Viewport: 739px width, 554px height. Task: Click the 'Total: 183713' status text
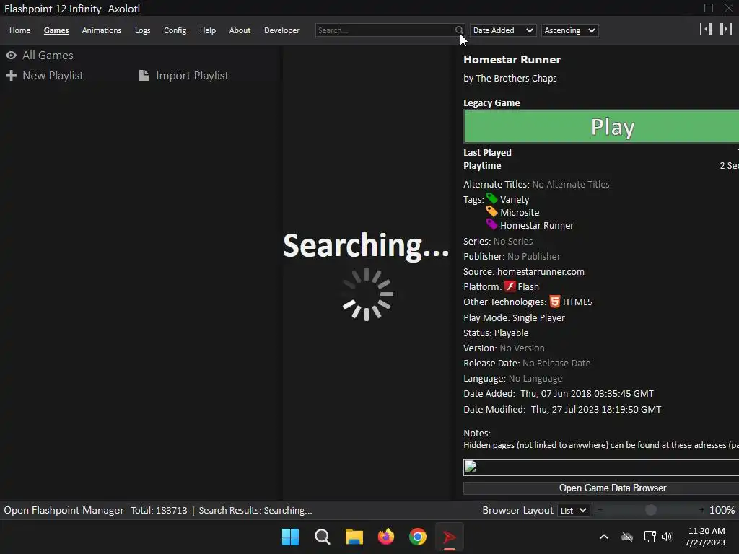[x=159, y=510]
